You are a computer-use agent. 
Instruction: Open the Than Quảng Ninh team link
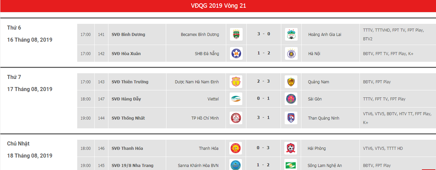324,118
